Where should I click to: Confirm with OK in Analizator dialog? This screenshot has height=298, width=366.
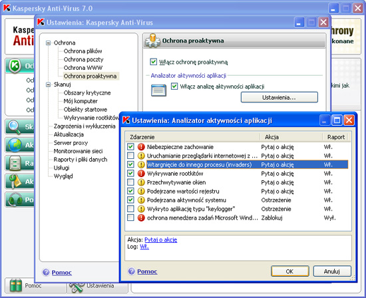[289, 271]
